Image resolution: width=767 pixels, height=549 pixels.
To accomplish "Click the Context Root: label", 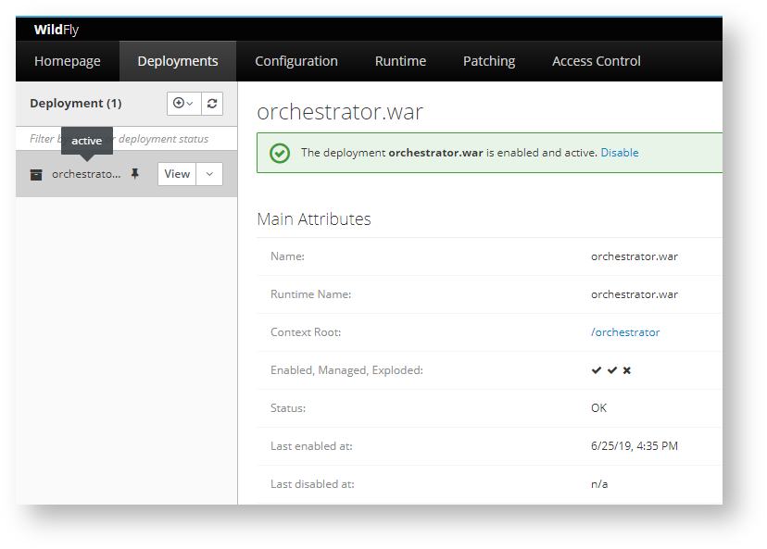I will click(306, 332).
